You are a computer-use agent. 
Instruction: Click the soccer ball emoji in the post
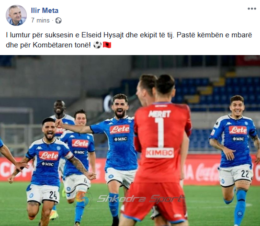pos(97,45)
